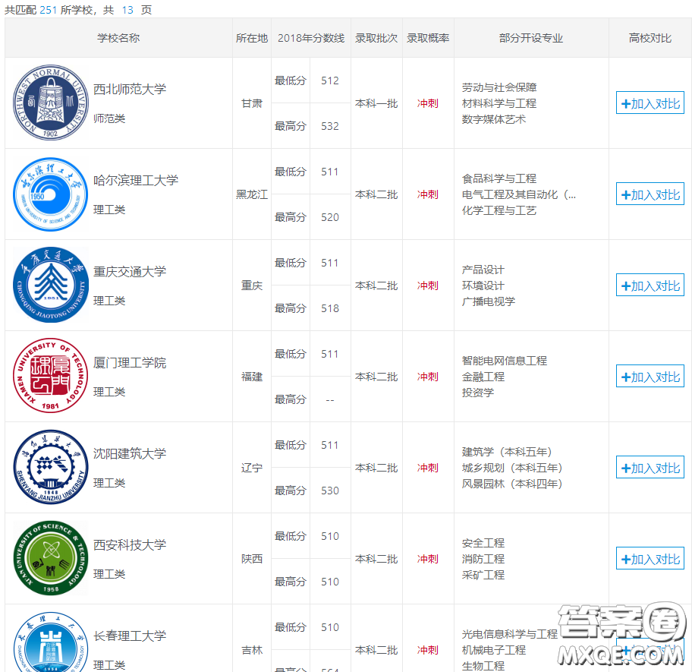This screenshot has height=672, width=692.
Task: Open the 厦门理工学院 school link
Action: coord(130,362)
